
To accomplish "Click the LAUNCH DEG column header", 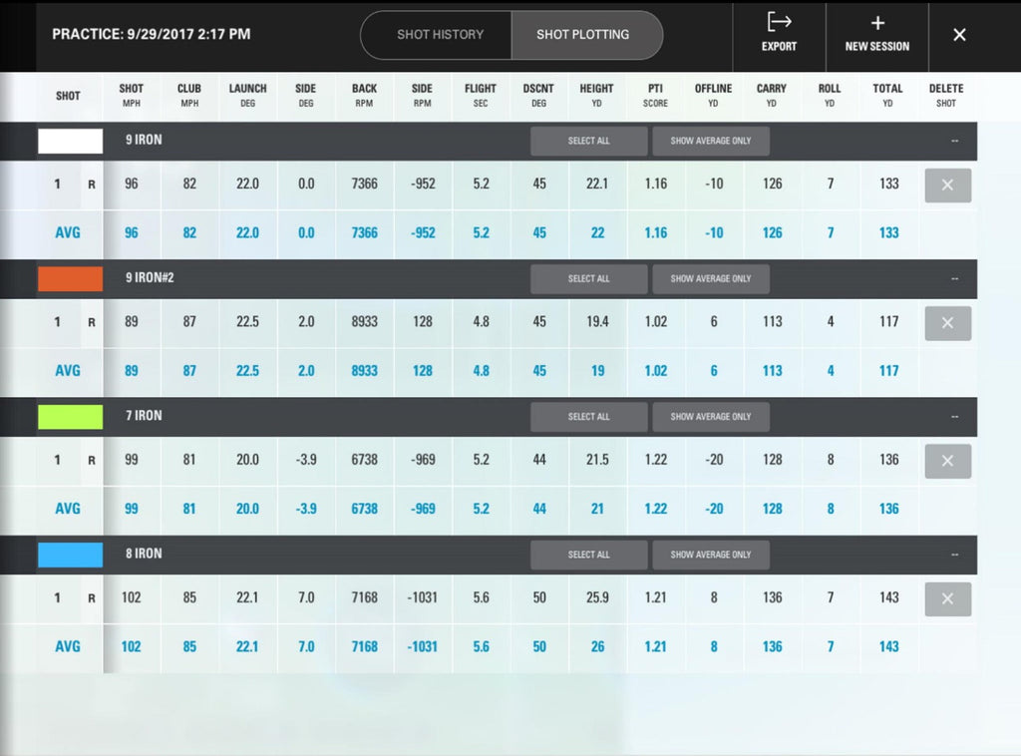I will (x=247, y=95).
